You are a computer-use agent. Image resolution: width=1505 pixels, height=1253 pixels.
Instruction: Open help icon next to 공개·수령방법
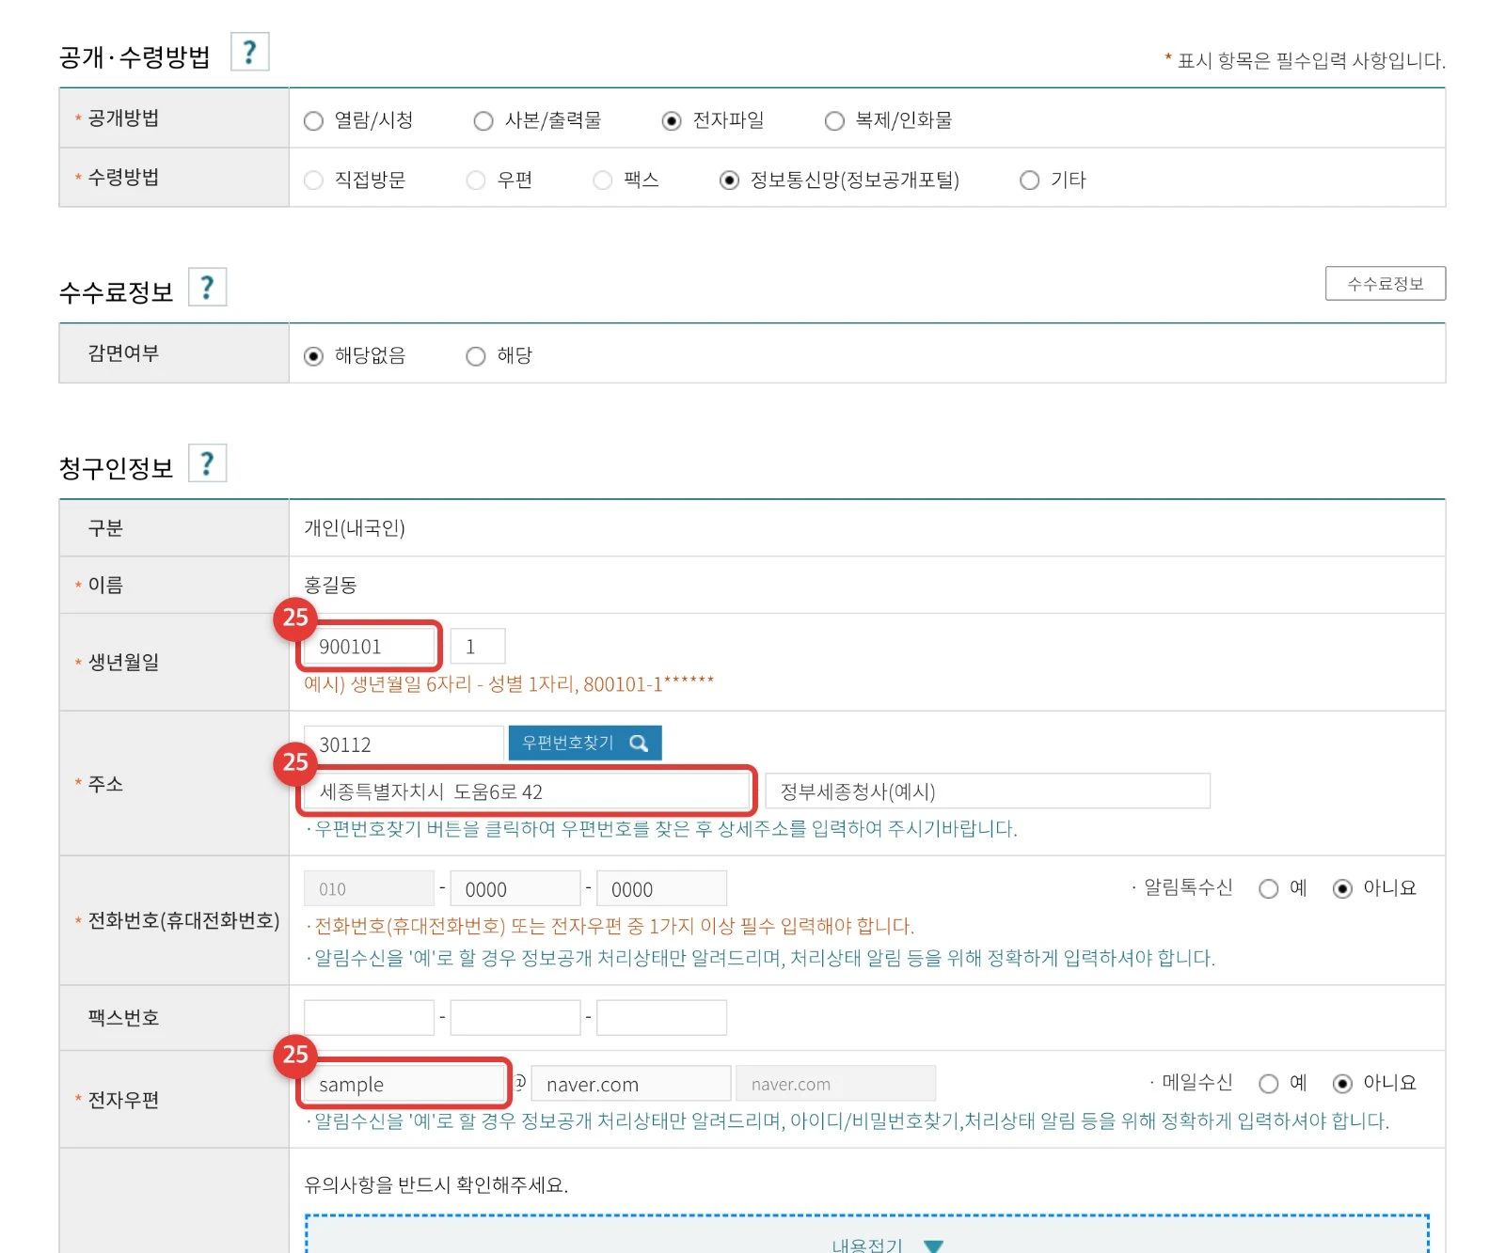pos(250,52)
